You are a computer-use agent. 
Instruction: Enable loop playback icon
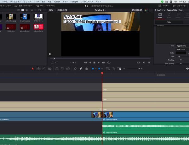pyautogui.click(x=109, y=63)
